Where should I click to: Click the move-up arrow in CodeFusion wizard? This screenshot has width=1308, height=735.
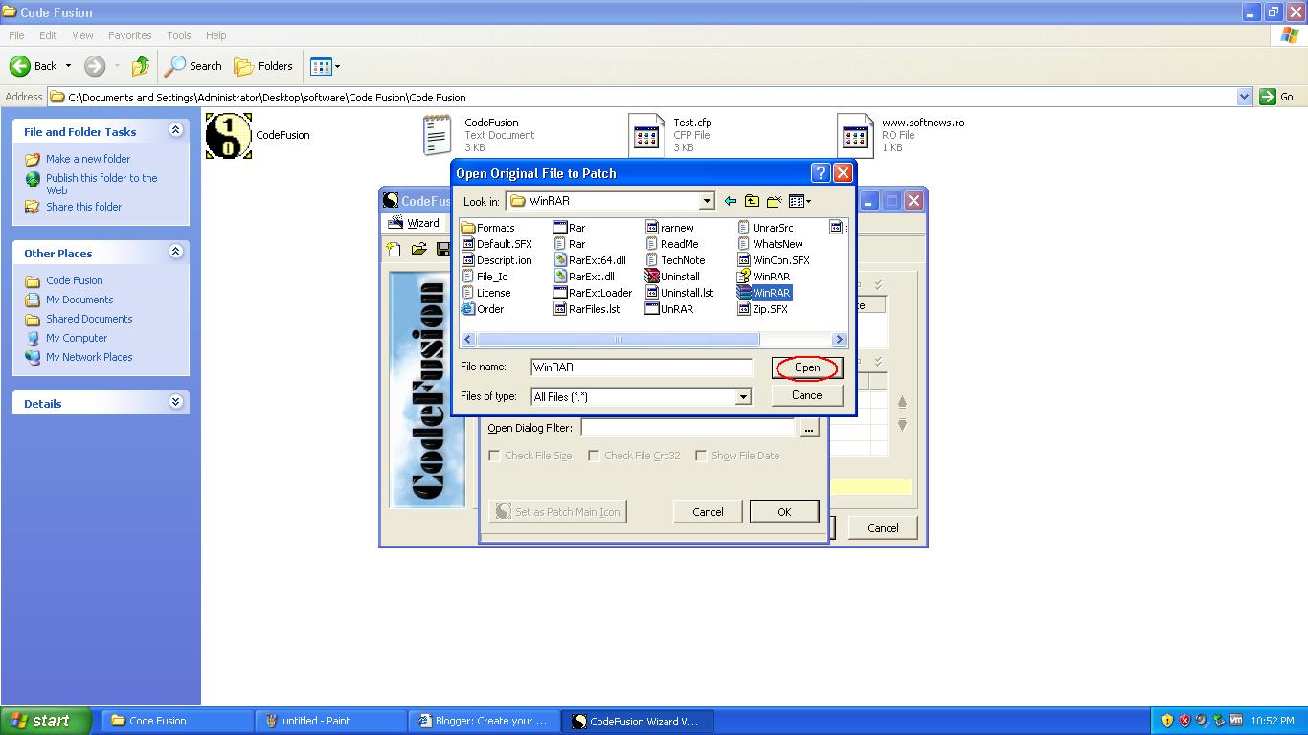(x=902, y=402)
